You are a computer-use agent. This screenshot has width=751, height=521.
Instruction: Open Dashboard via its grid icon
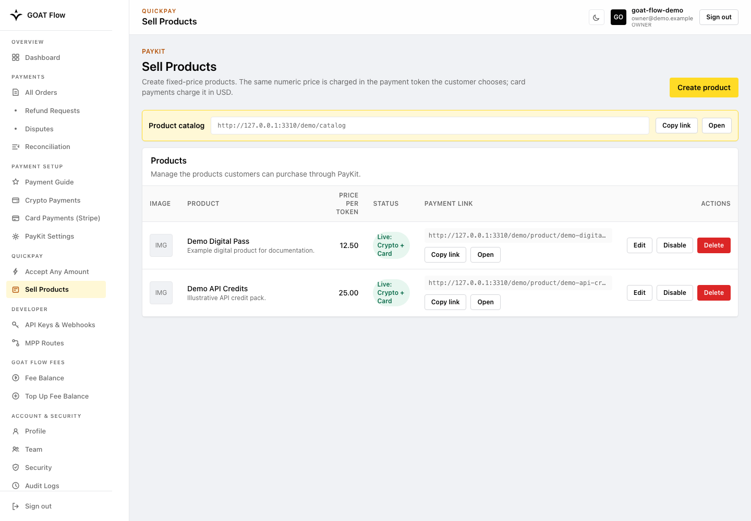(x=16, y=58)
